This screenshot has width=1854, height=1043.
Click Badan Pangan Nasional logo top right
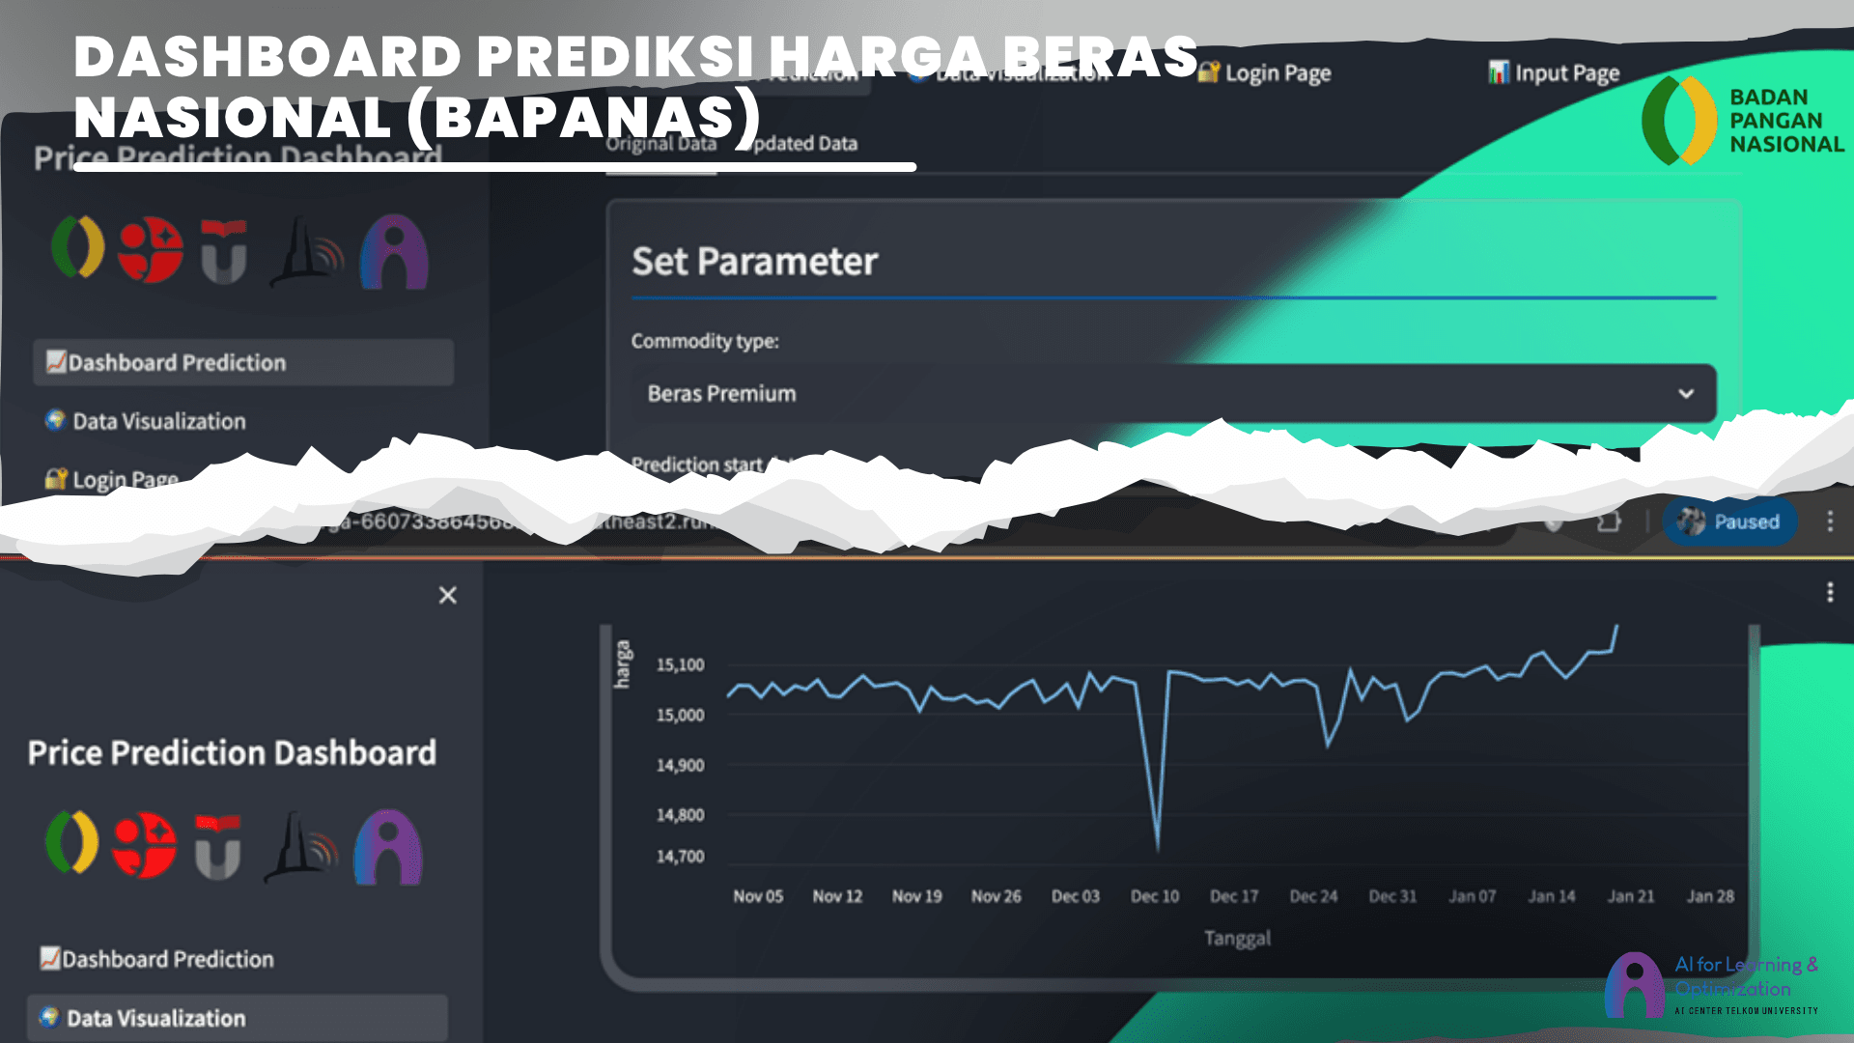pos(1743,121)
